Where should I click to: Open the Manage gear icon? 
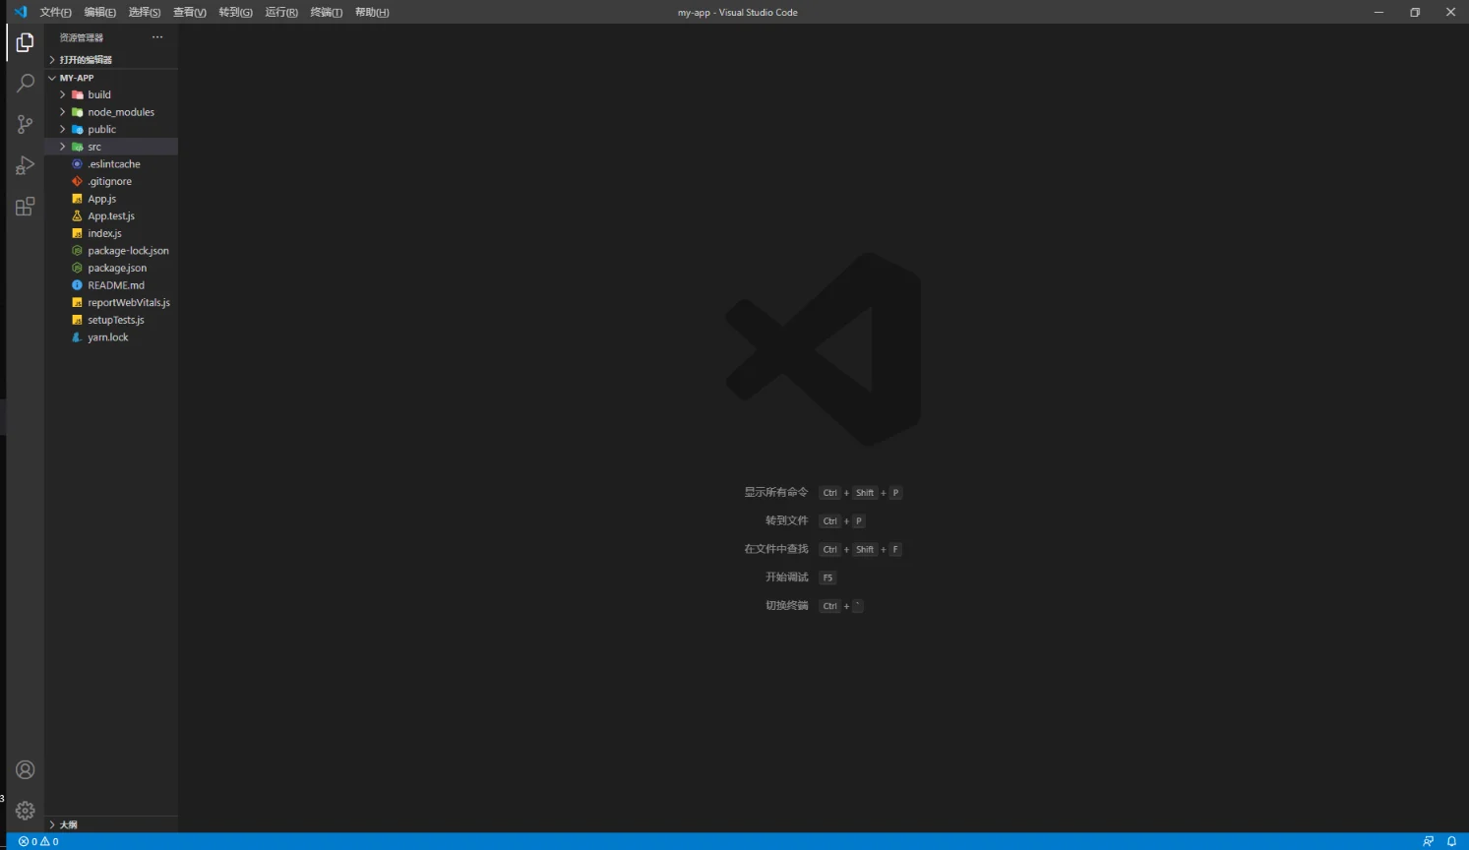tap(25, 811)
